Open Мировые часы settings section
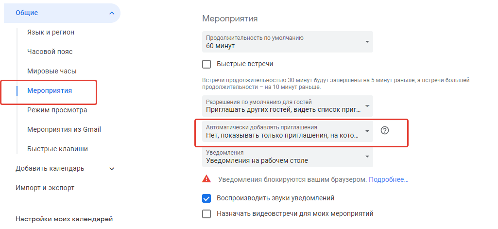 click(52, 71)
